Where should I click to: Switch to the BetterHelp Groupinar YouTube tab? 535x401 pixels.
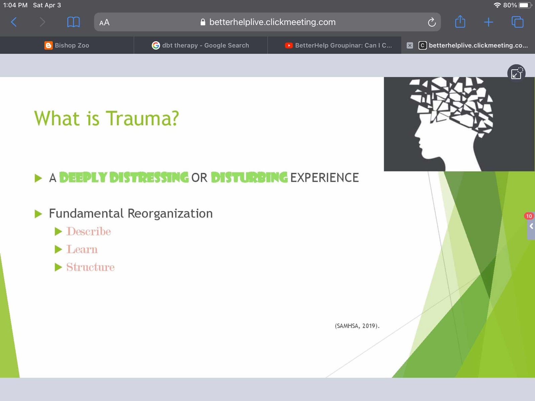coord(334,45)
